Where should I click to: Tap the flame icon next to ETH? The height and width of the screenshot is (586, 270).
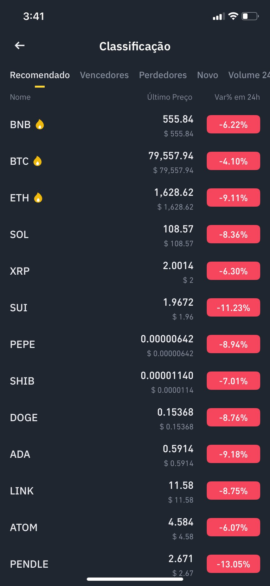click(x=38, y=198)
